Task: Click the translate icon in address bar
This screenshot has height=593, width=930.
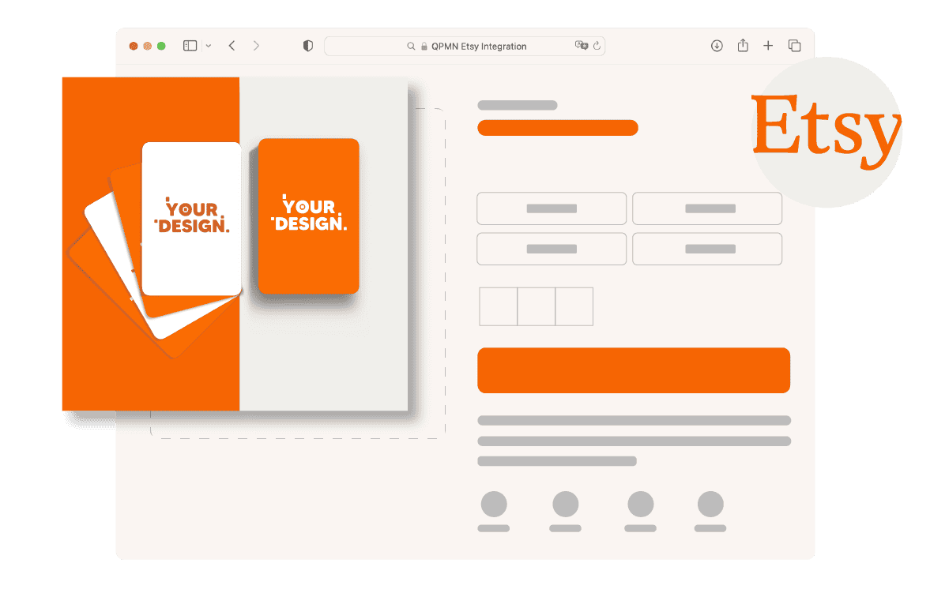Action: tap(582, 46)
